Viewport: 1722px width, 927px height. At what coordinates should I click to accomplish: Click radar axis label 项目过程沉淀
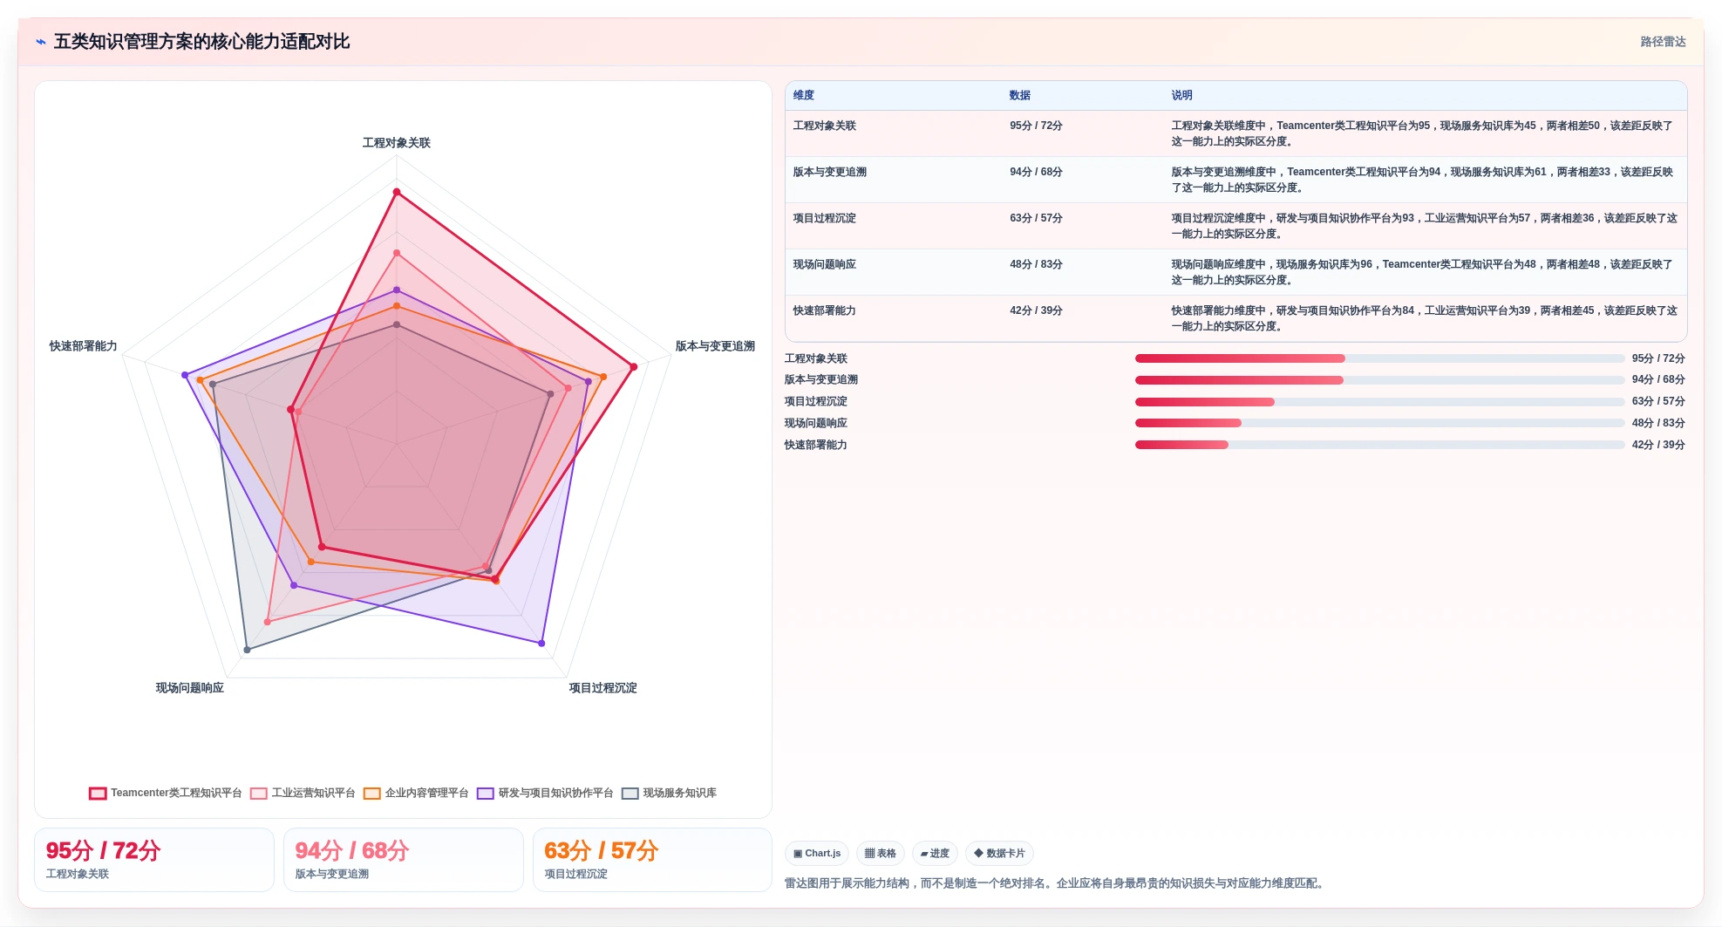603,688
